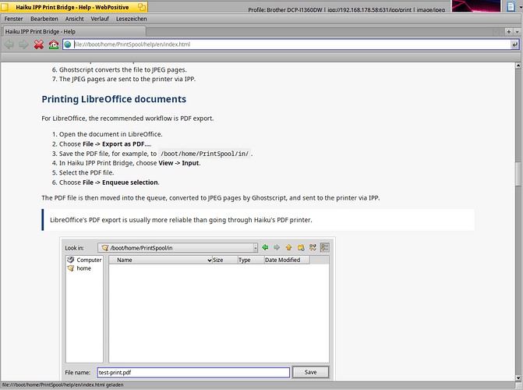The height and width of the screenshot is (390, 523).
Task: Click the line 'Select the PDF file.'
Action: (x=87, y=172)
